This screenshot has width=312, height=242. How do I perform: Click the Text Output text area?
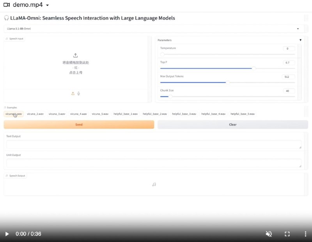[154, 144]
